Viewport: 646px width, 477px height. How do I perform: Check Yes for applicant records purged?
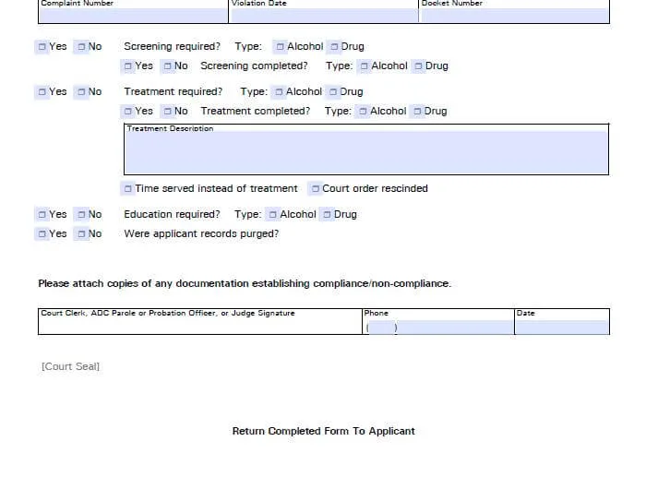(x=42, y=234)
